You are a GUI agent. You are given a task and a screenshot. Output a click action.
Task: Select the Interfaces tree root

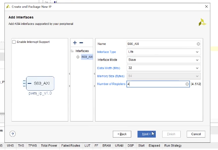82,51
